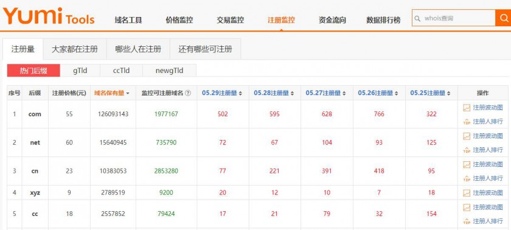Select the ccTld filter tab
Viewport: 511px width, 230px height.
click(x=121, y=71)
